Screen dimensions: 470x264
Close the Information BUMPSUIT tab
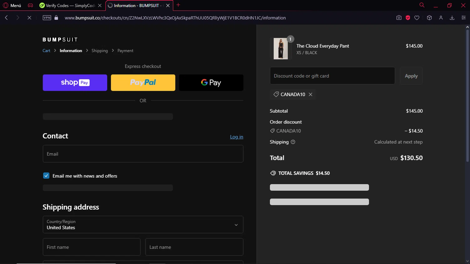(x=168, y=5)
